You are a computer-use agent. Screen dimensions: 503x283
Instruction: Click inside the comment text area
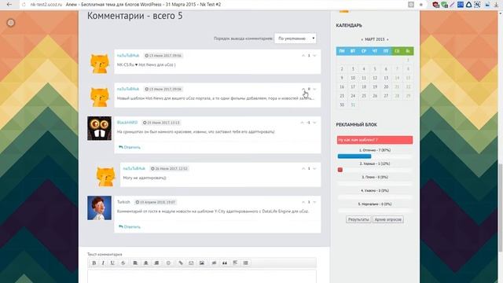(202, 277)
